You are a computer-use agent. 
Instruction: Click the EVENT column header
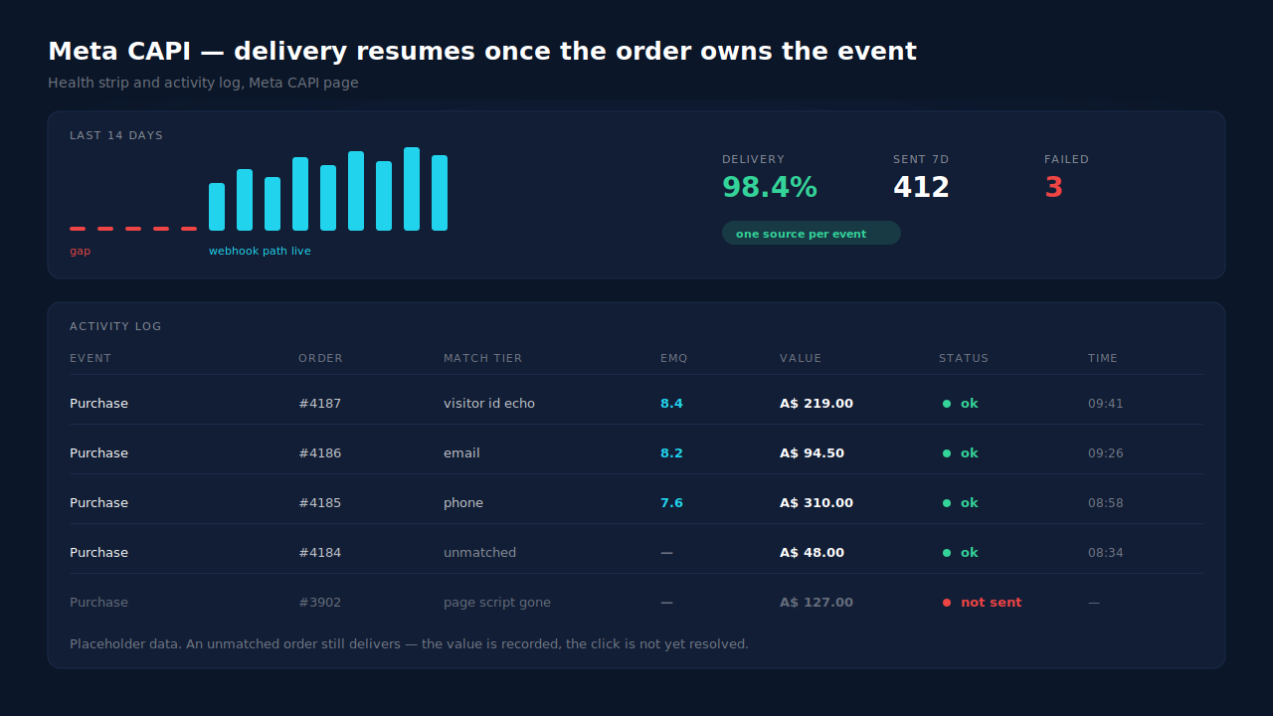(x=91, y=358)
